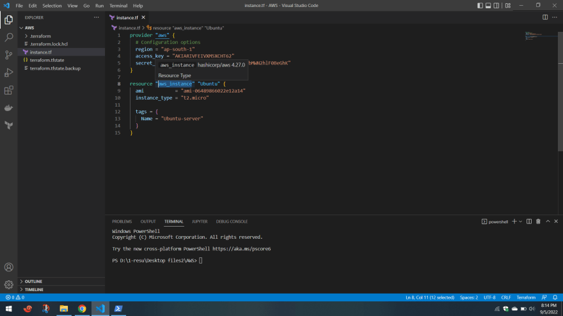Open notifications bell in status bar
This screenshot has width=563, height=316.
555,297
